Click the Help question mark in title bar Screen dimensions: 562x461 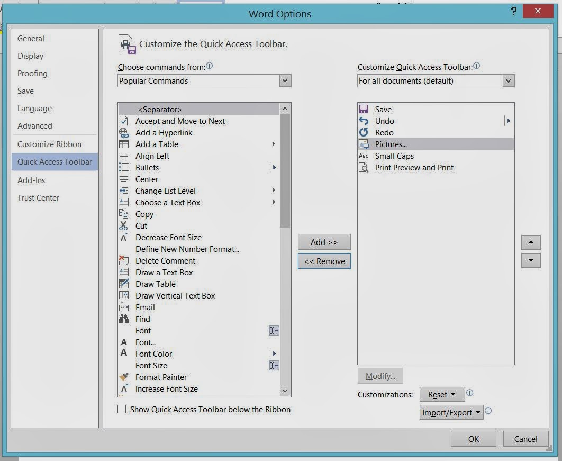coord(514,12)
